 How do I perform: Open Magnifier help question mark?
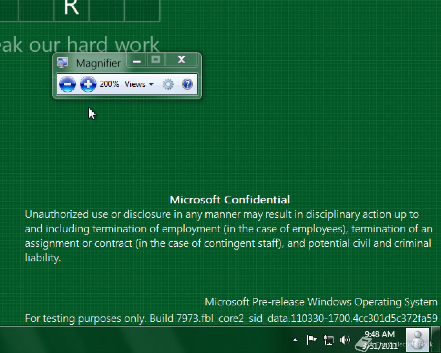[x=187, y=84]
